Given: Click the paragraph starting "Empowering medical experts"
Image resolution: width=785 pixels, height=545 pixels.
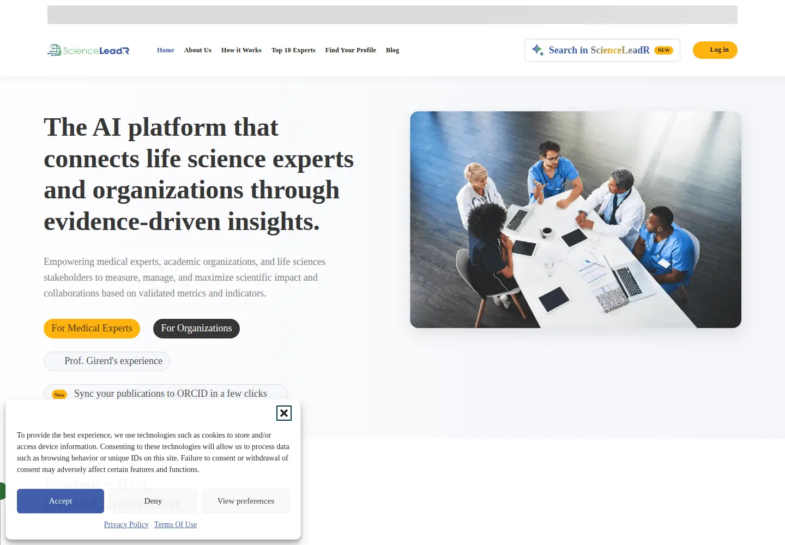Looking at the screenshot, I should coord(184,277).
